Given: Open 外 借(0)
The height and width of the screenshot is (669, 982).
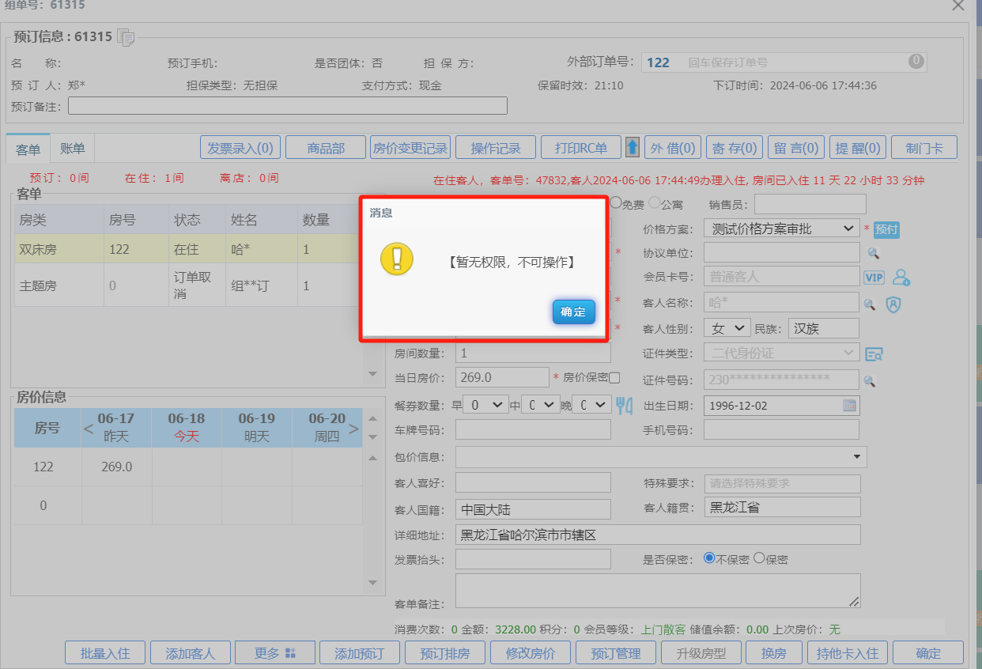Looking at the screenshot, I should [673, 148].
